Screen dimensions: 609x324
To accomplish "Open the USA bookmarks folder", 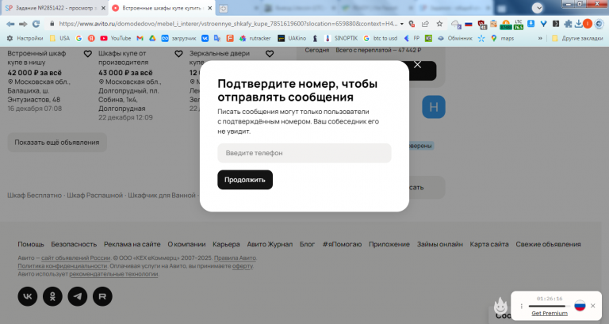I will click(59, 38).
